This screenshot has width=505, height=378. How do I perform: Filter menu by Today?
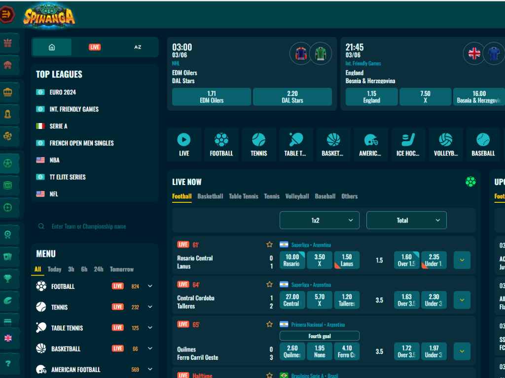click(54, 269)
